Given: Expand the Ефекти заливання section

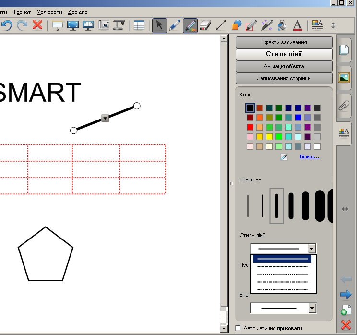Looking at the screenshot, I should pos(284,42).
